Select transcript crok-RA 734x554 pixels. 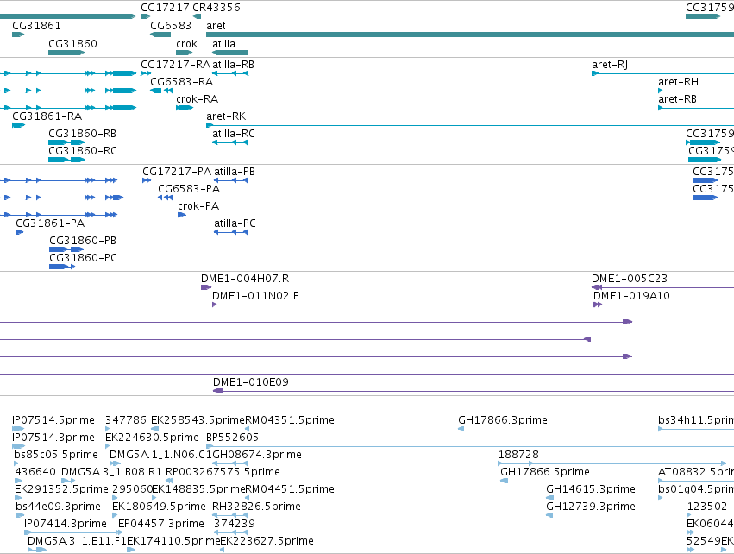point(197,99)
